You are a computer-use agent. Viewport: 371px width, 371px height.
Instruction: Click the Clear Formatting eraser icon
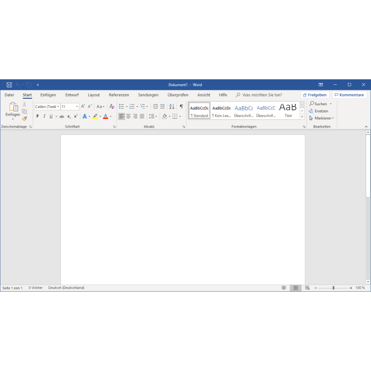click(112, 107)
